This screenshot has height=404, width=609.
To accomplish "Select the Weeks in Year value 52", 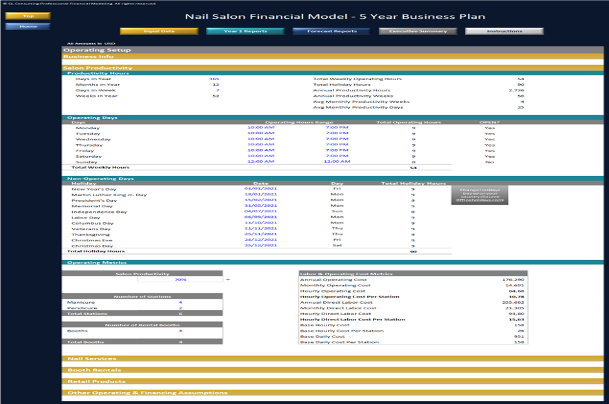I will pos(215,96).
